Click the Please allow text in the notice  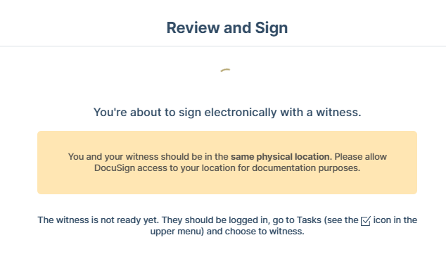(x=360, y=157)
